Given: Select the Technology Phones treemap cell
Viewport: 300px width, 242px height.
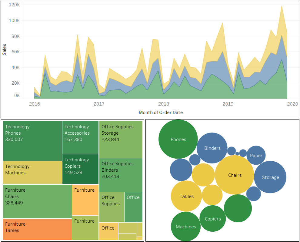Looking at the screenshot, I should point(32,139).
